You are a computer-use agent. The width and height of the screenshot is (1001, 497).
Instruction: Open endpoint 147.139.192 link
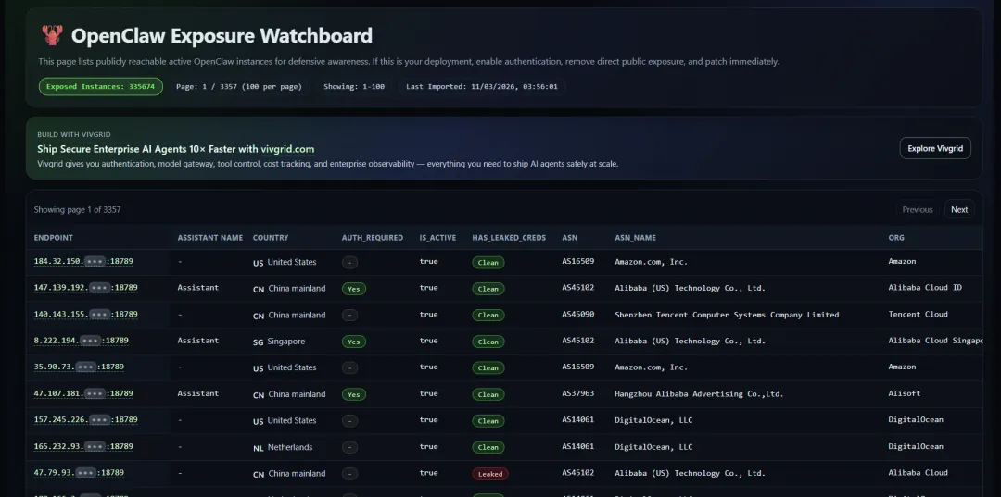coord(85,288)
